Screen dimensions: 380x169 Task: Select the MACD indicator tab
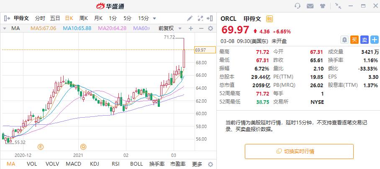pos(73,164)
